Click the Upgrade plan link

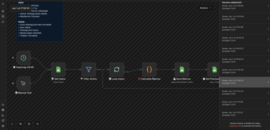235,126
